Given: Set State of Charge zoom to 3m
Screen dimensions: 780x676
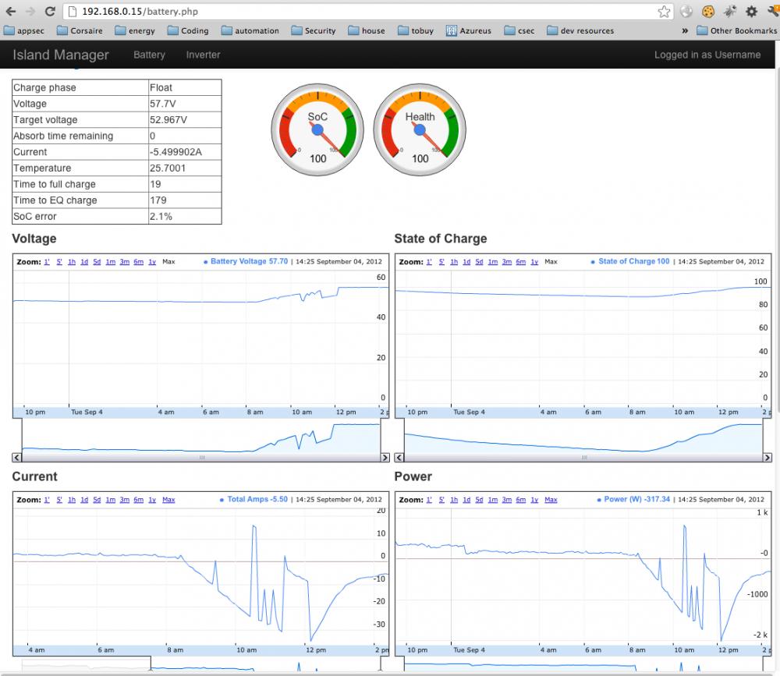Looking at the screenshot, I should coord(506,262).
